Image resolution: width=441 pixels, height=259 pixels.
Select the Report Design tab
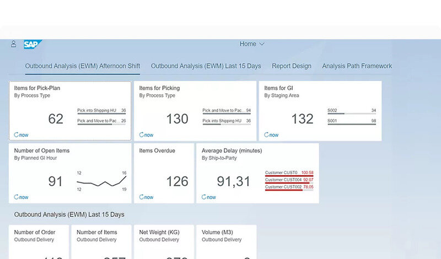pos(292,66)
